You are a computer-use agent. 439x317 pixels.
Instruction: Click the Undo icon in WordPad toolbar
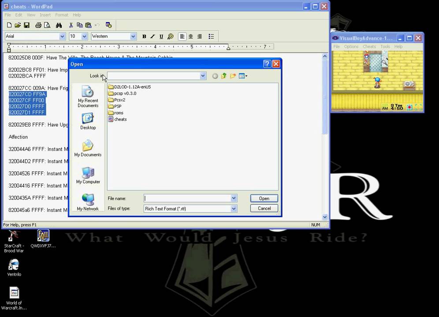coord(97,25)
